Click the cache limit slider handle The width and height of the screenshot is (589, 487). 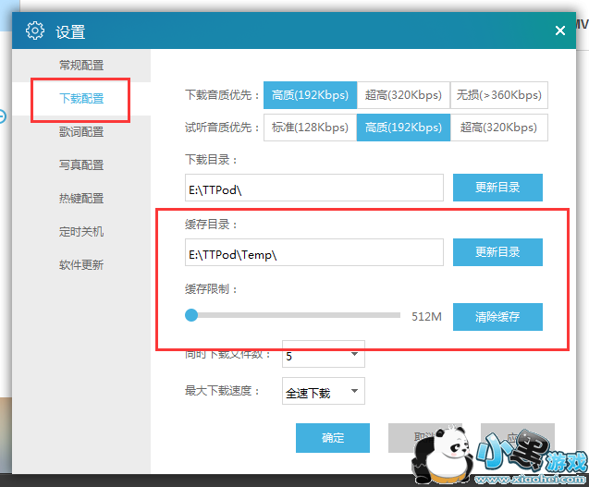tap(191, 315)
